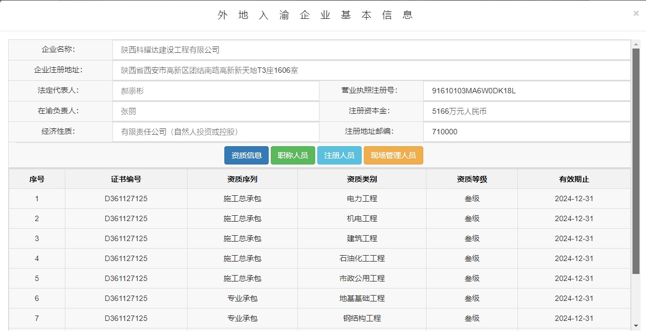Click certificate number in 钢结构工程 row

click(x=126, y=318)
